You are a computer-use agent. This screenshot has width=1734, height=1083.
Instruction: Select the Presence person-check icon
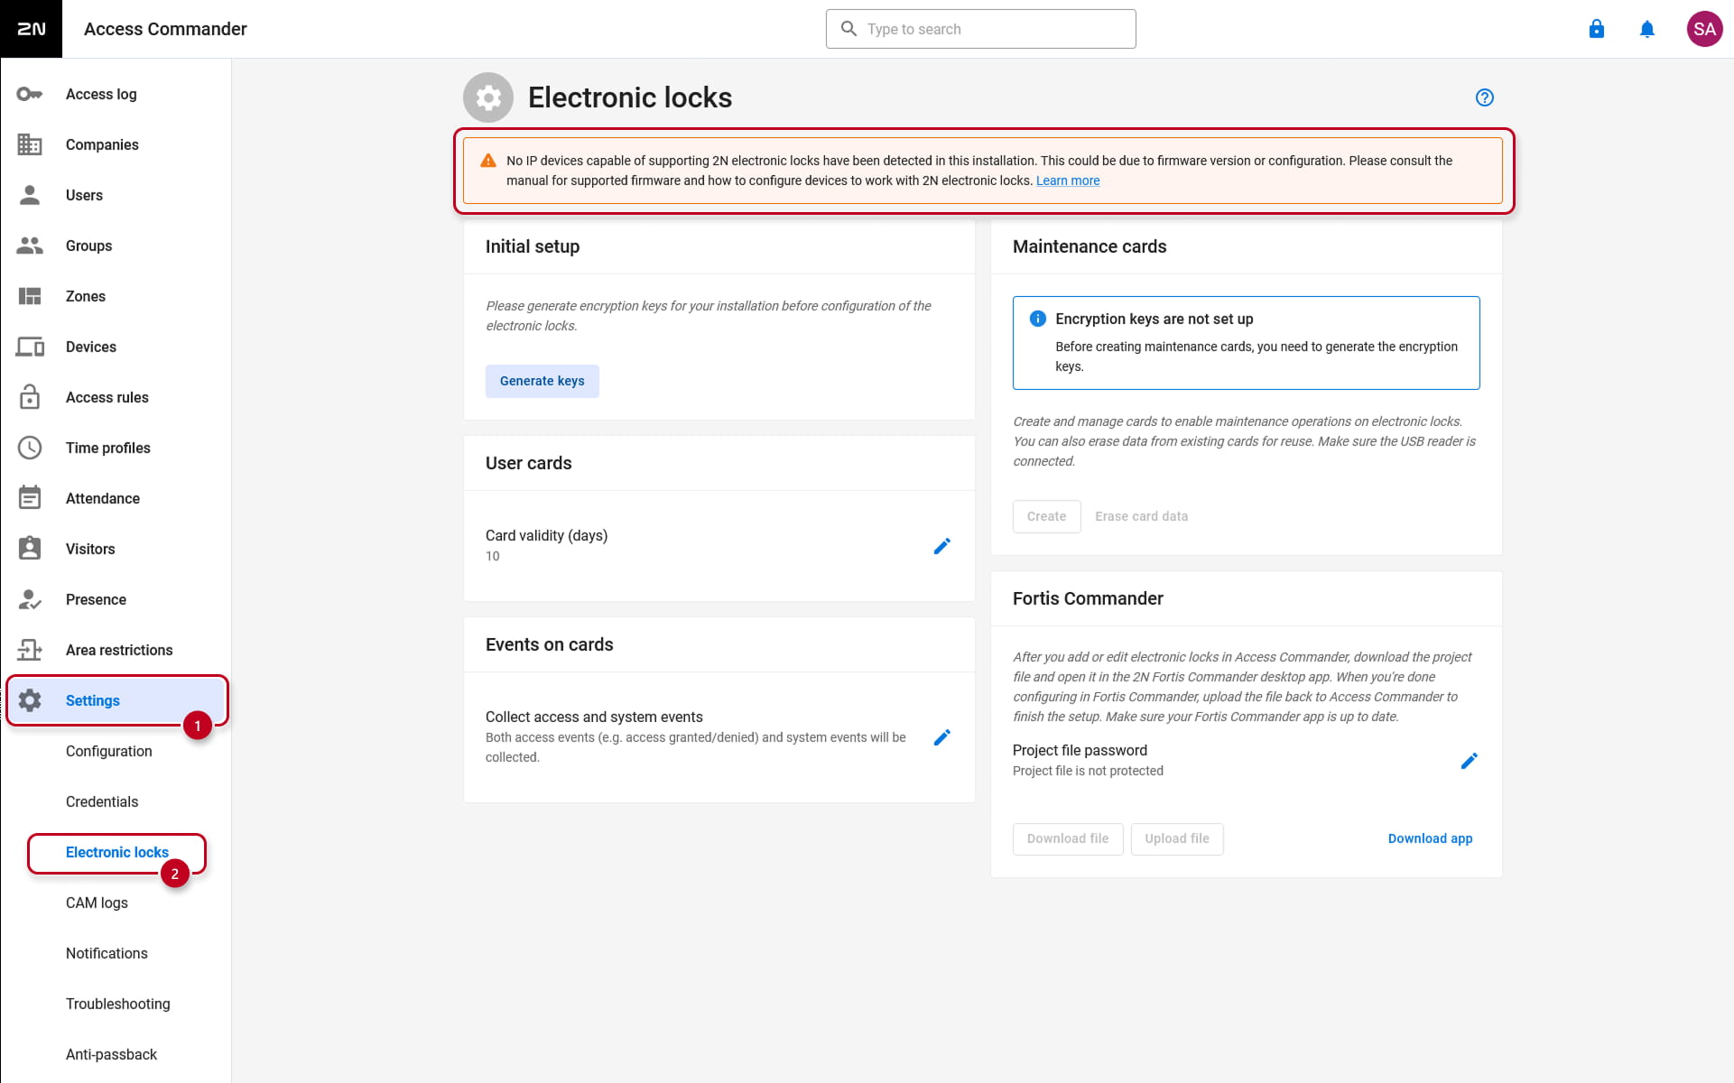pos(30,599)
